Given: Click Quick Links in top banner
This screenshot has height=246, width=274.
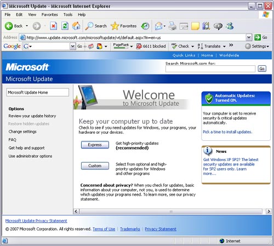Looking at the screenshot, I should [184, 55].
